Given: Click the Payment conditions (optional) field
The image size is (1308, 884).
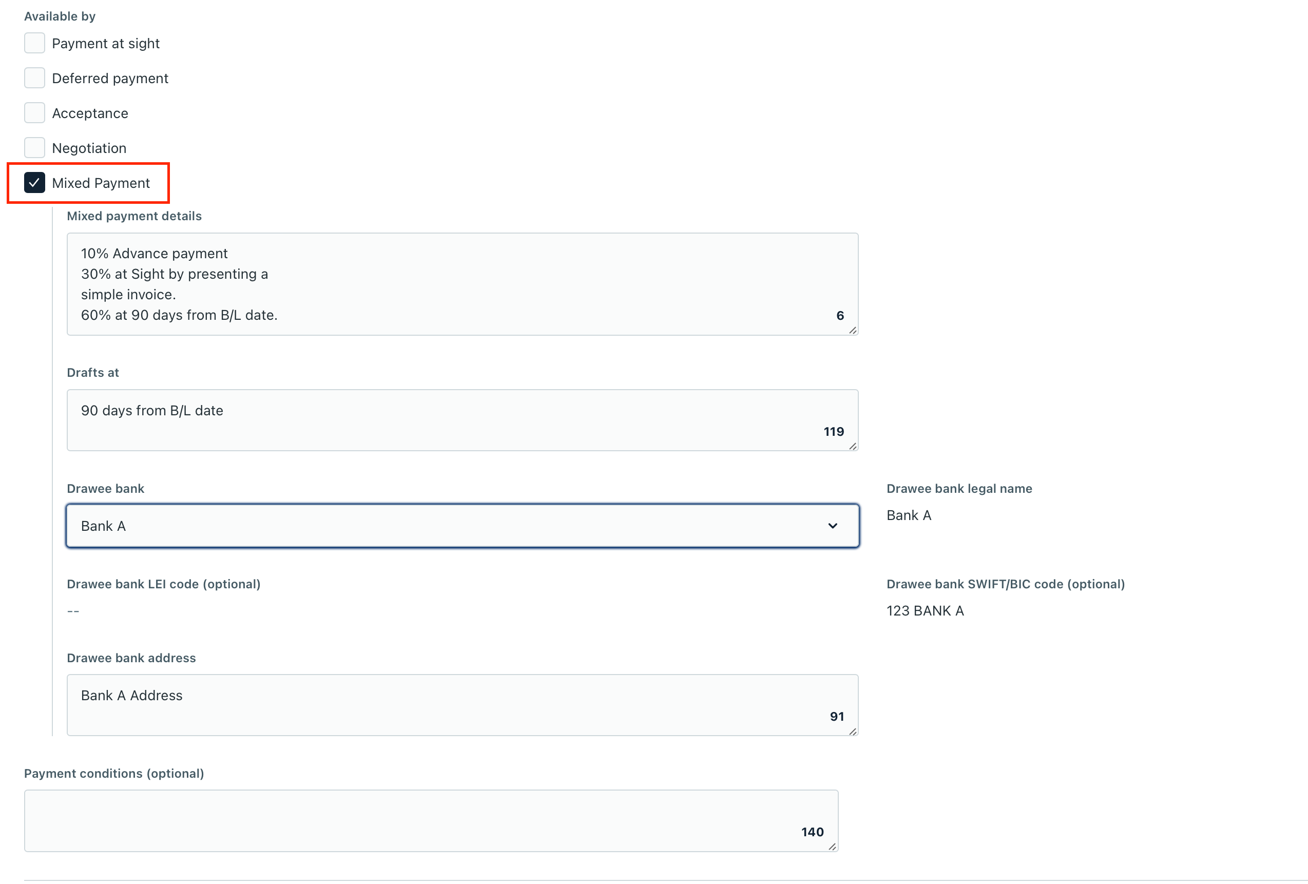Looking at the screenshot, I should (431, 820).
